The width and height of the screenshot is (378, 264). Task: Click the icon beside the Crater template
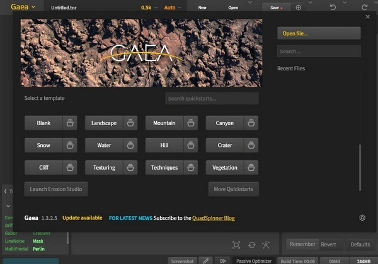click(x=252, y=146)
